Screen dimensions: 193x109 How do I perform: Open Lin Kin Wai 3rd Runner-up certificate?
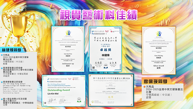(68, 49)
